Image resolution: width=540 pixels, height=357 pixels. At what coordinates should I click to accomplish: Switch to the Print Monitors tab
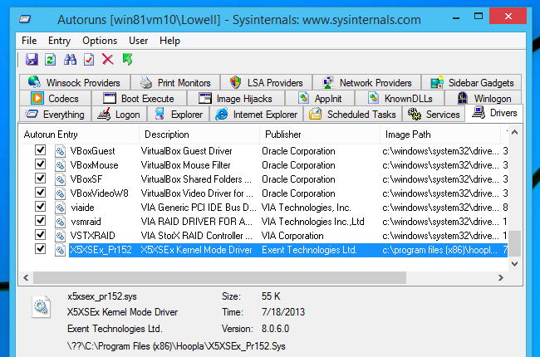pos(175,83)
